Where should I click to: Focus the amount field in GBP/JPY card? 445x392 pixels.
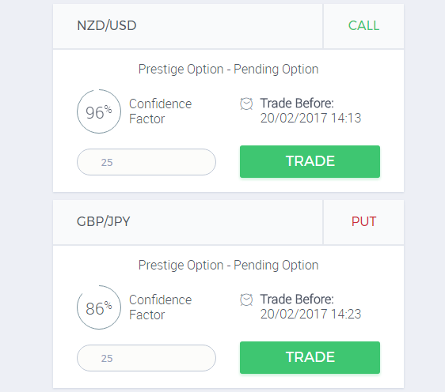click(x=146, y=358)
